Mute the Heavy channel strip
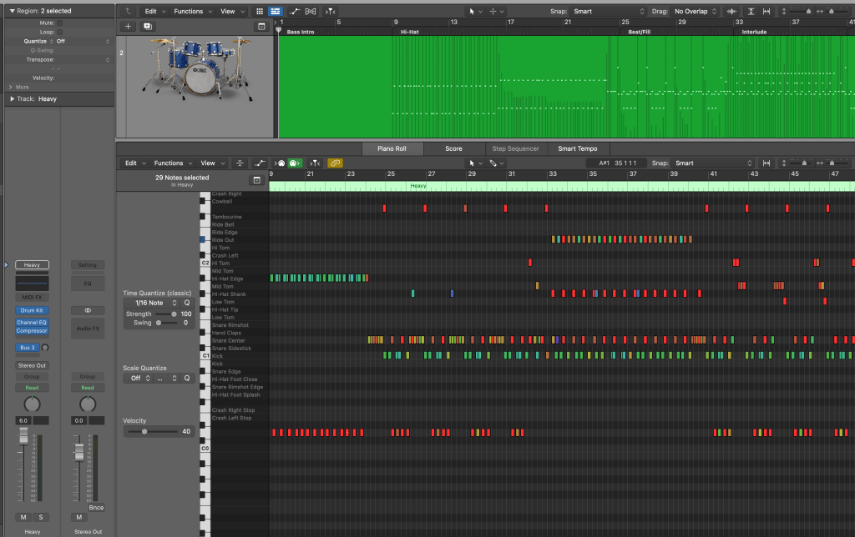This screenshot has height=537, width=855. pos(23,517)
